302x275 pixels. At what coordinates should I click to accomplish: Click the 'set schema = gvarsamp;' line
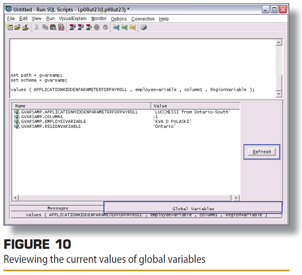(x=39, y=80)
